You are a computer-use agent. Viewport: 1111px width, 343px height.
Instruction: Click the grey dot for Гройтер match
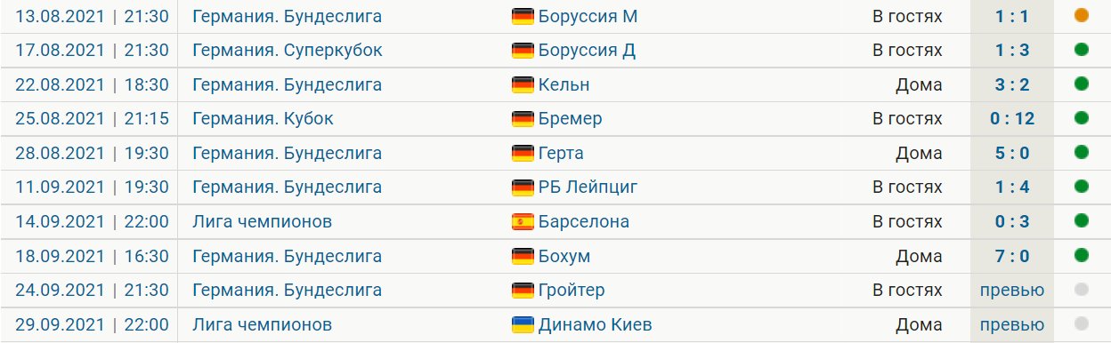(x=1082, y=291)
